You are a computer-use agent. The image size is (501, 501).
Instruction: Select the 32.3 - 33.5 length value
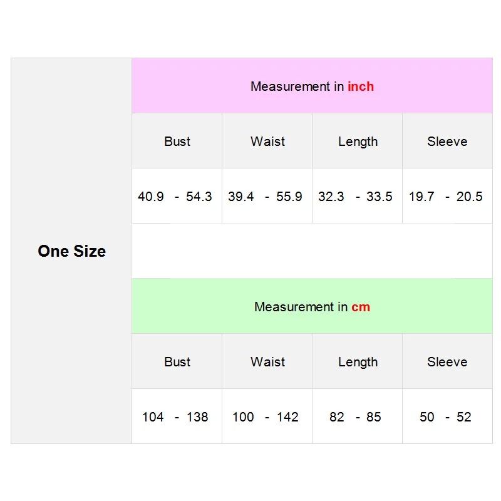[x=355, y=197]
